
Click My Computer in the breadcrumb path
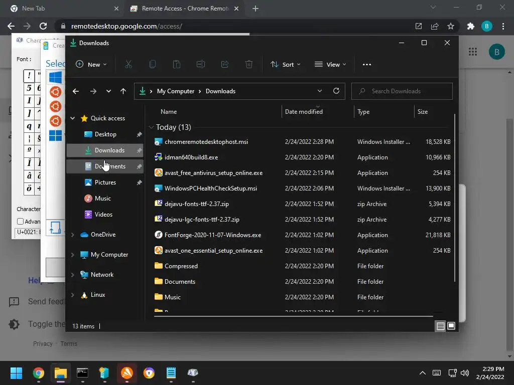[175, 91]
